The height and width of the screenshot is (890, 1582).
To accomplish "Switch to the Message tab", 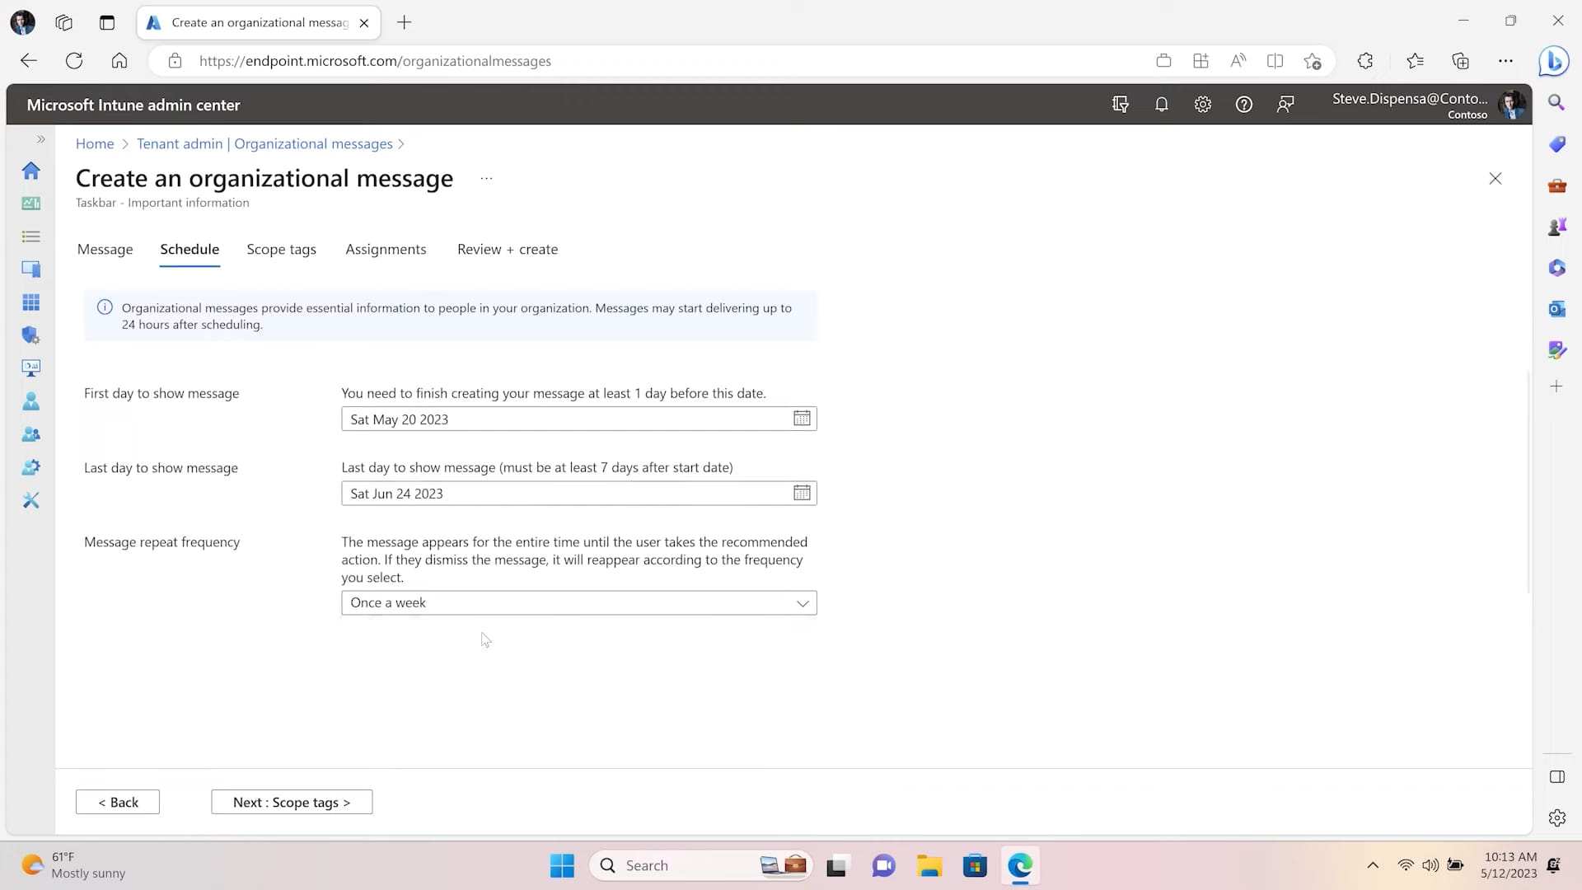I will (105, 249).
